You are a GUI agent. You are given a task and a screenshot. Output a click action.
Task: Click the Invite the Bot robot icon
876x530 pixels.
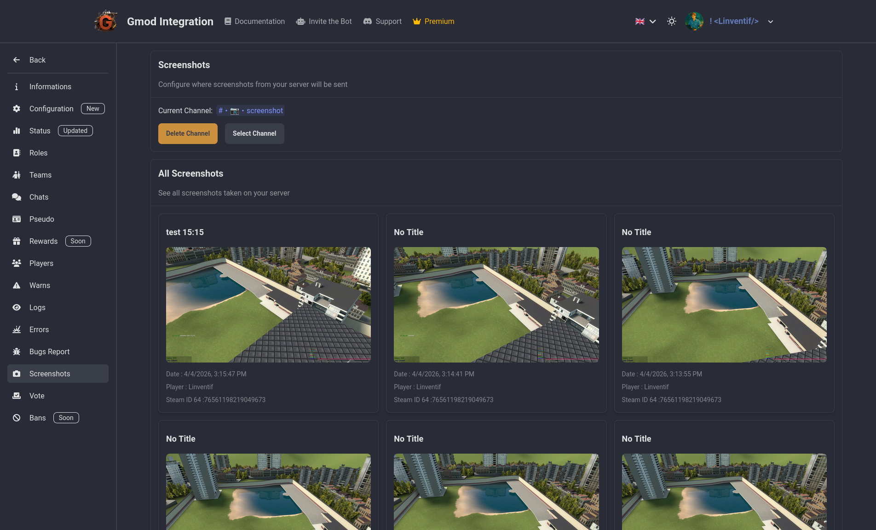click(x=300, y=22)
